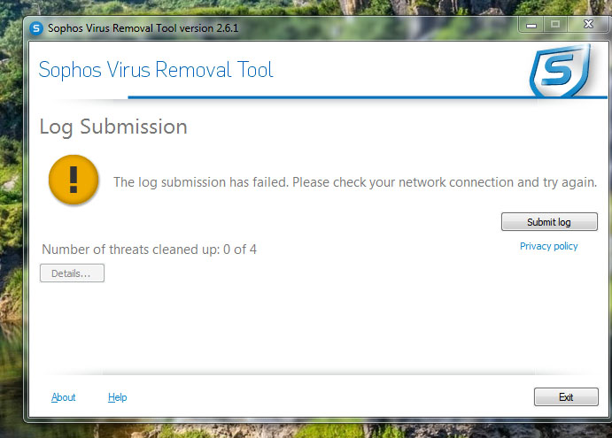612x438 pixels.
Task: Open the Help link
Action: point(118,397)
